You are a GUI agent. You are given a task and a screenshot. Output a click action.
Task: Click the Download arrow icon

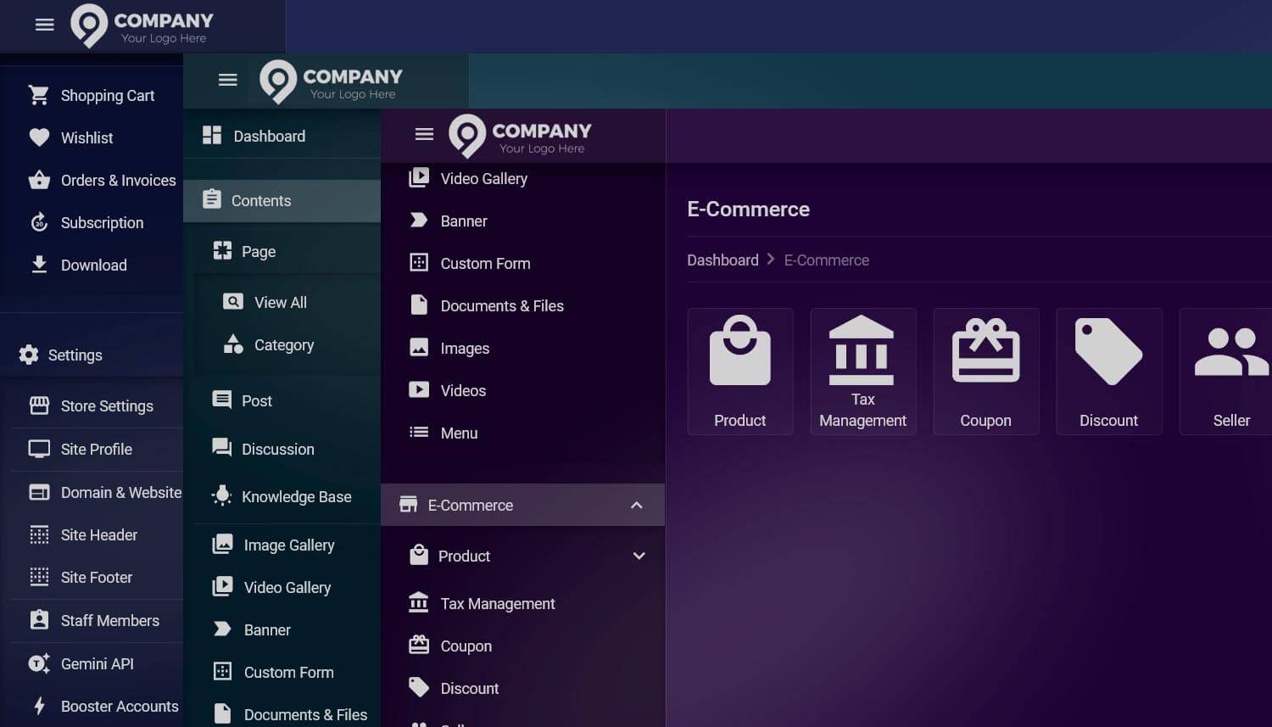pos(39,265)
